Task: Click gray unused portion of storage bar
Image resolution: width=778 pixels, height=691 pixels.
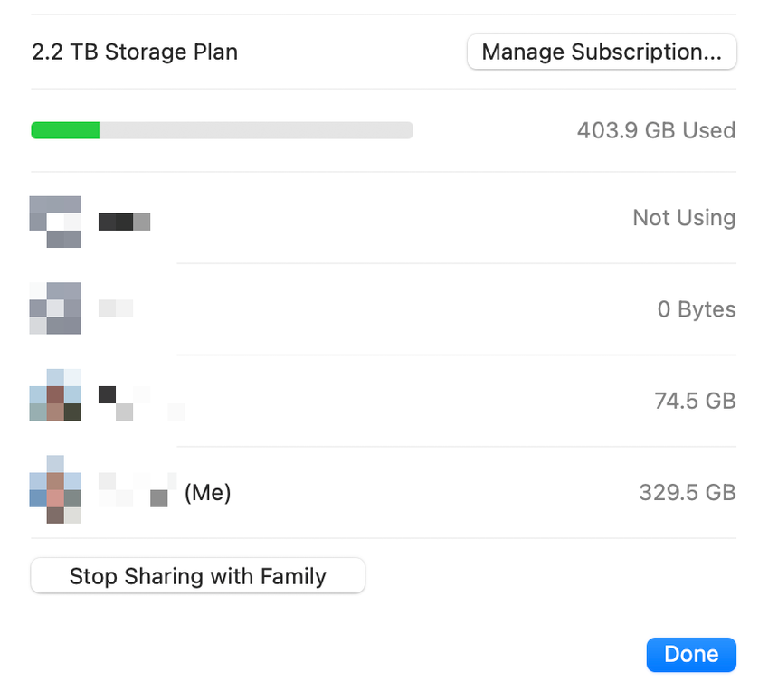Action: (255, 130)
